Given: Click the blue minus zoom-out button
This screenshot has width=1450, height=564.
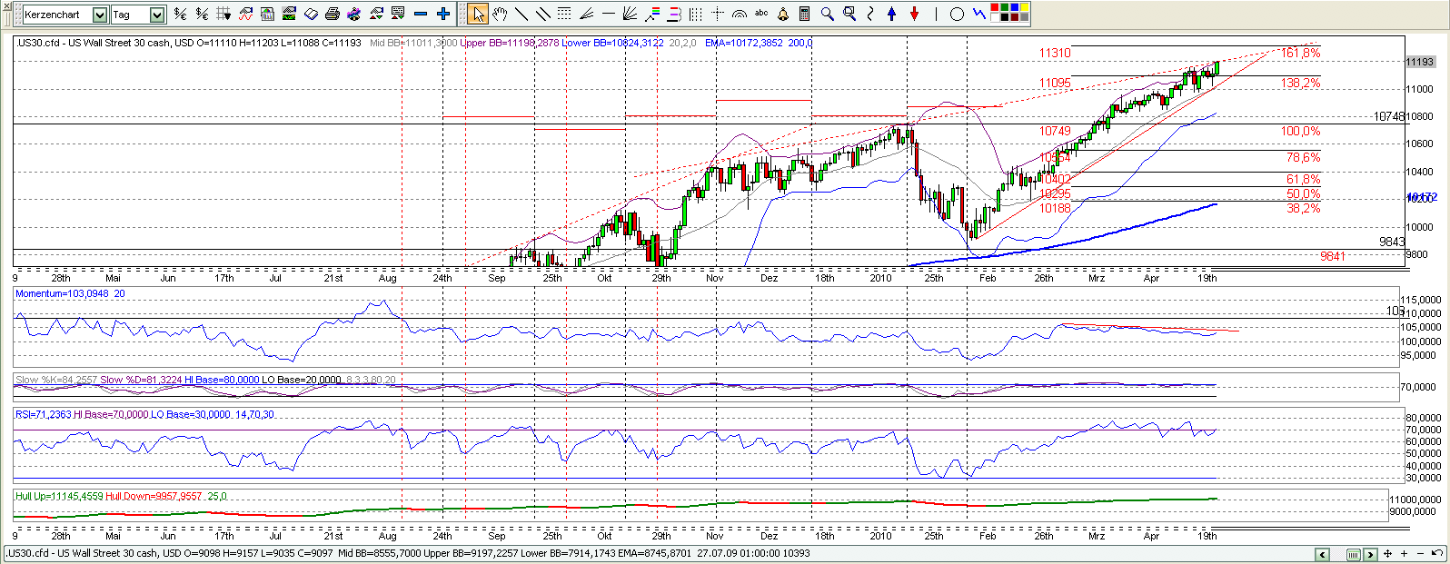Looking at the screenshot, I should pyautogui.click(x=420, y=14).
